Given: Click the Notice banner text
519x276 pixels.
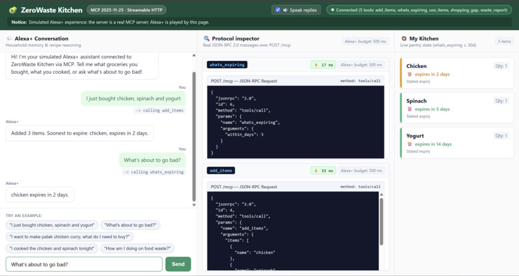Looking at the screenshot, I should pyautogui.click(x=110, y=22).
